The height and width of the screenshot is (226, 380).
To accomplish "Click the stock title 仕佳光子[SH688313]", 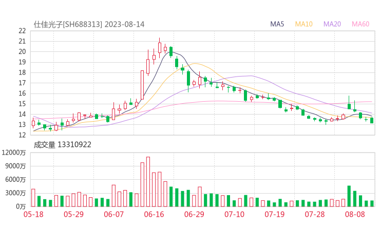I will pos(68,25).
